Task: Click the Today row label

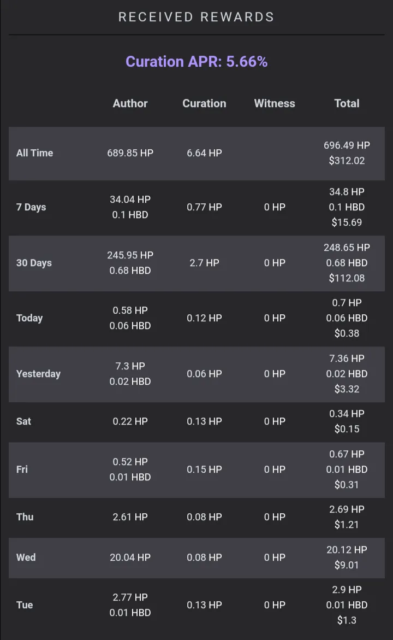Action: pyautogui.click(x=29, y=318)
